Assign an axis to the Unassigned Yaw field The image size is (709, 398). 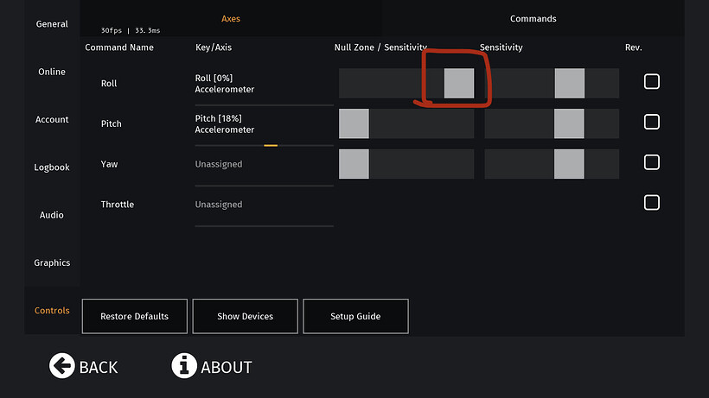click(x=264, y=164)
